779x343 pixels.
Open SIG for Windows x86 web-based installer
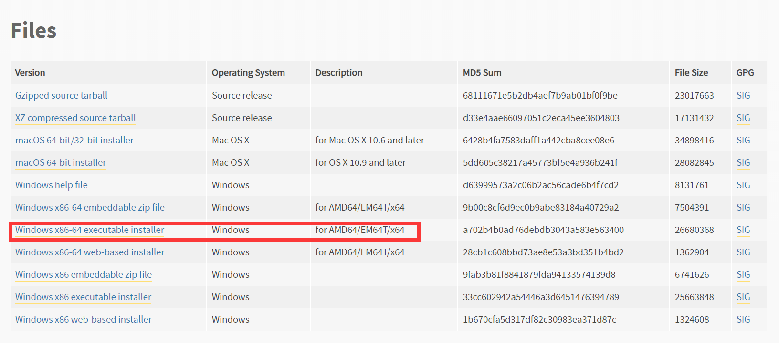tap(743, 319)
